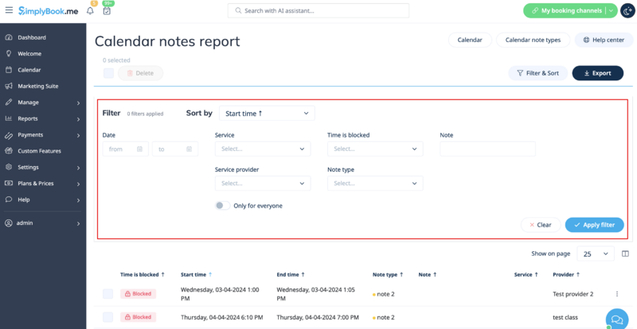The height and width of the screenshot is (329, 637).
Task: Click the Payments icon in sidebar
Action: tap(9, 134)
